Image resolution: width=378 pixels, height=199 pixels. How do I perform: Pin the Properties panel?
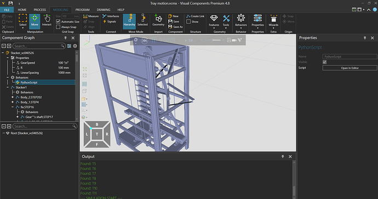[x=365, y=38]
